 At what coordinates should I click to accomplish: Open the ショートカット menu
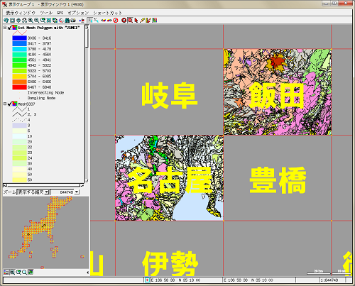107,13
